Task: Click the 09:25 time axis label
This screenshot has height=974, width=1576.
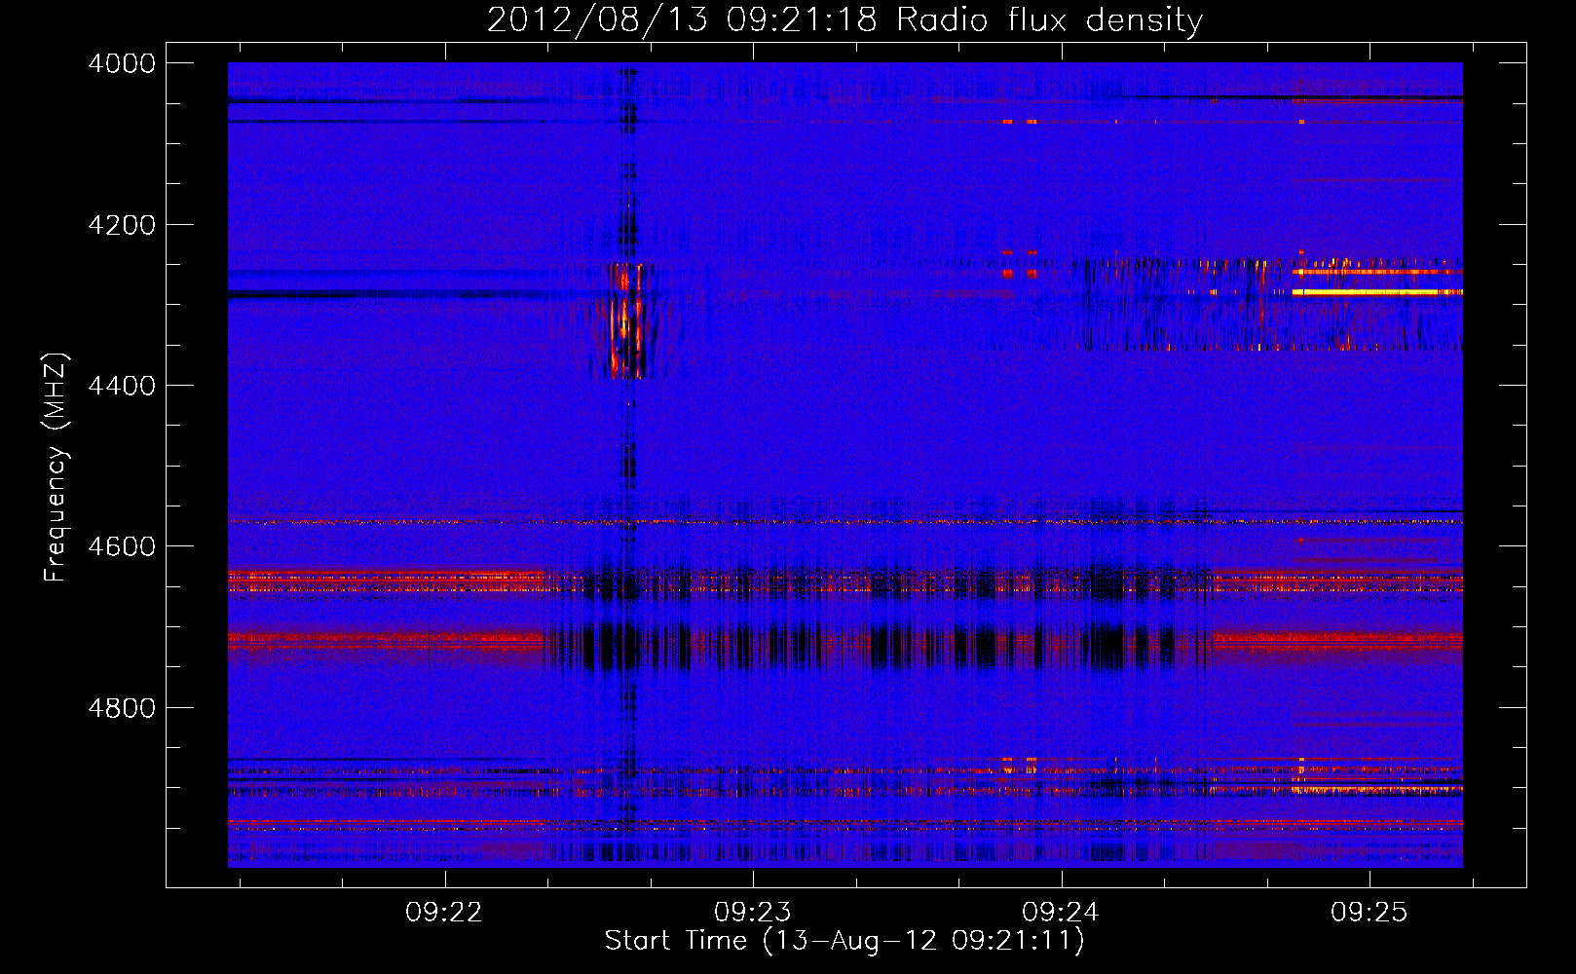Action: (1369, 912)
